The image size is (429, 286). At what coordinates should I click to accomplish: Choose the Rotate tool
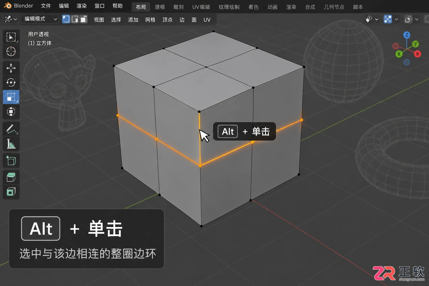pos(11,83)
